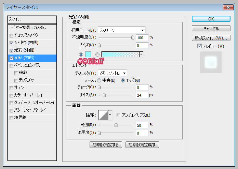Select the gradient radio button
The image size is (238, 169).
(97, 54)
